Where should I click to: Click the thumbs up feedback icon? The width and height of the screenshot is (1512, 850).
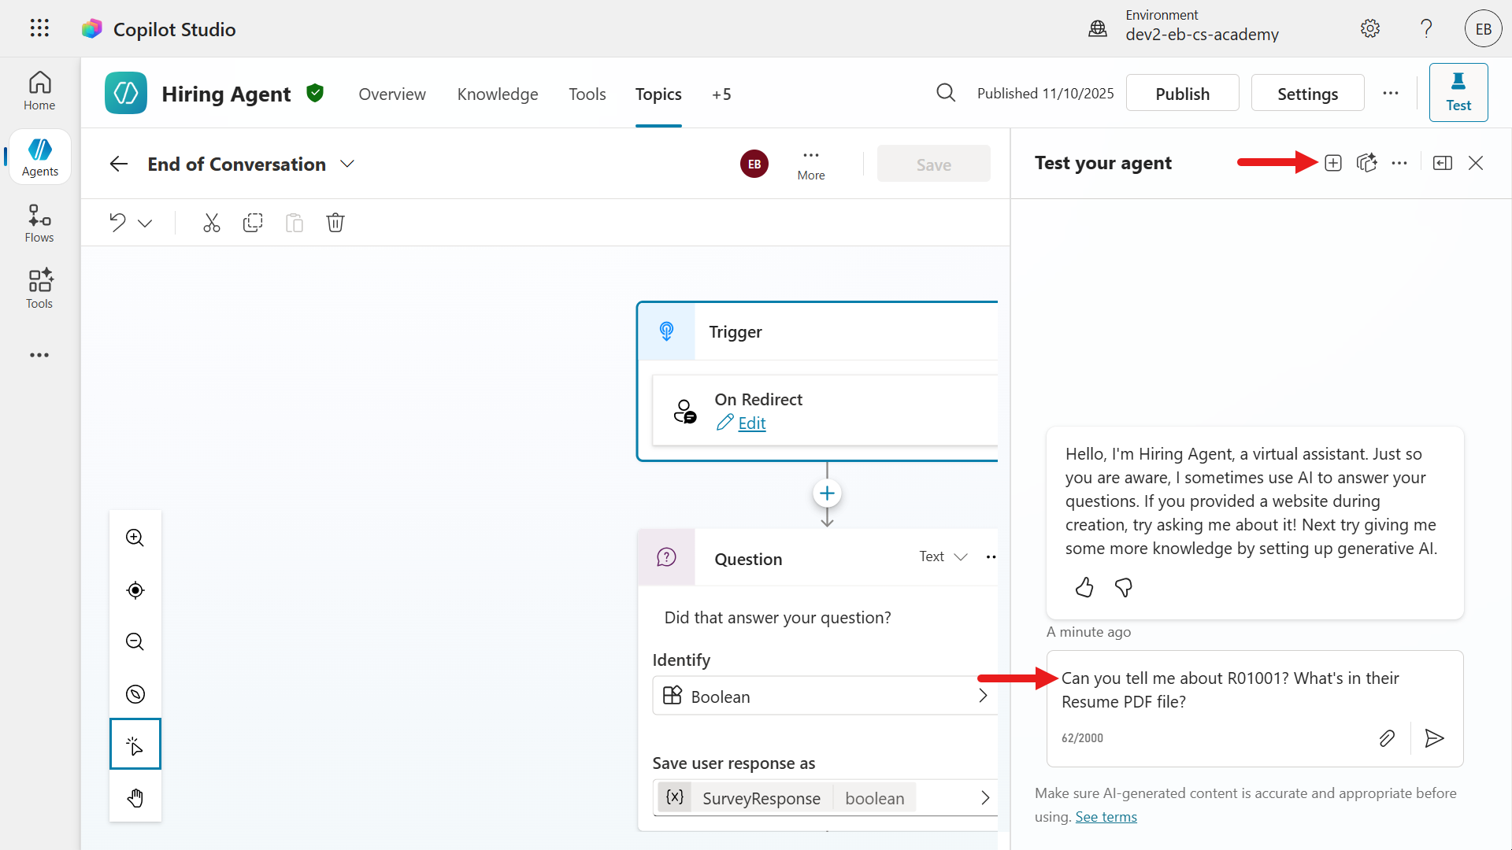(1084, 587)
